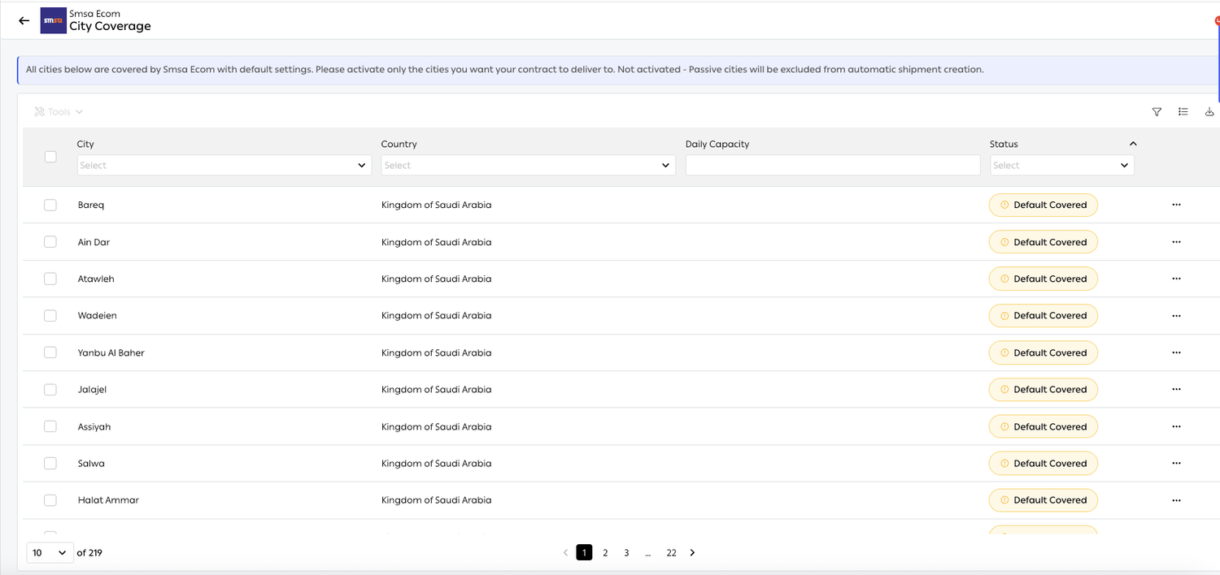Select the Jalajel row checkbox
Screen dimensions: 1220x575
tap(50, 389)
